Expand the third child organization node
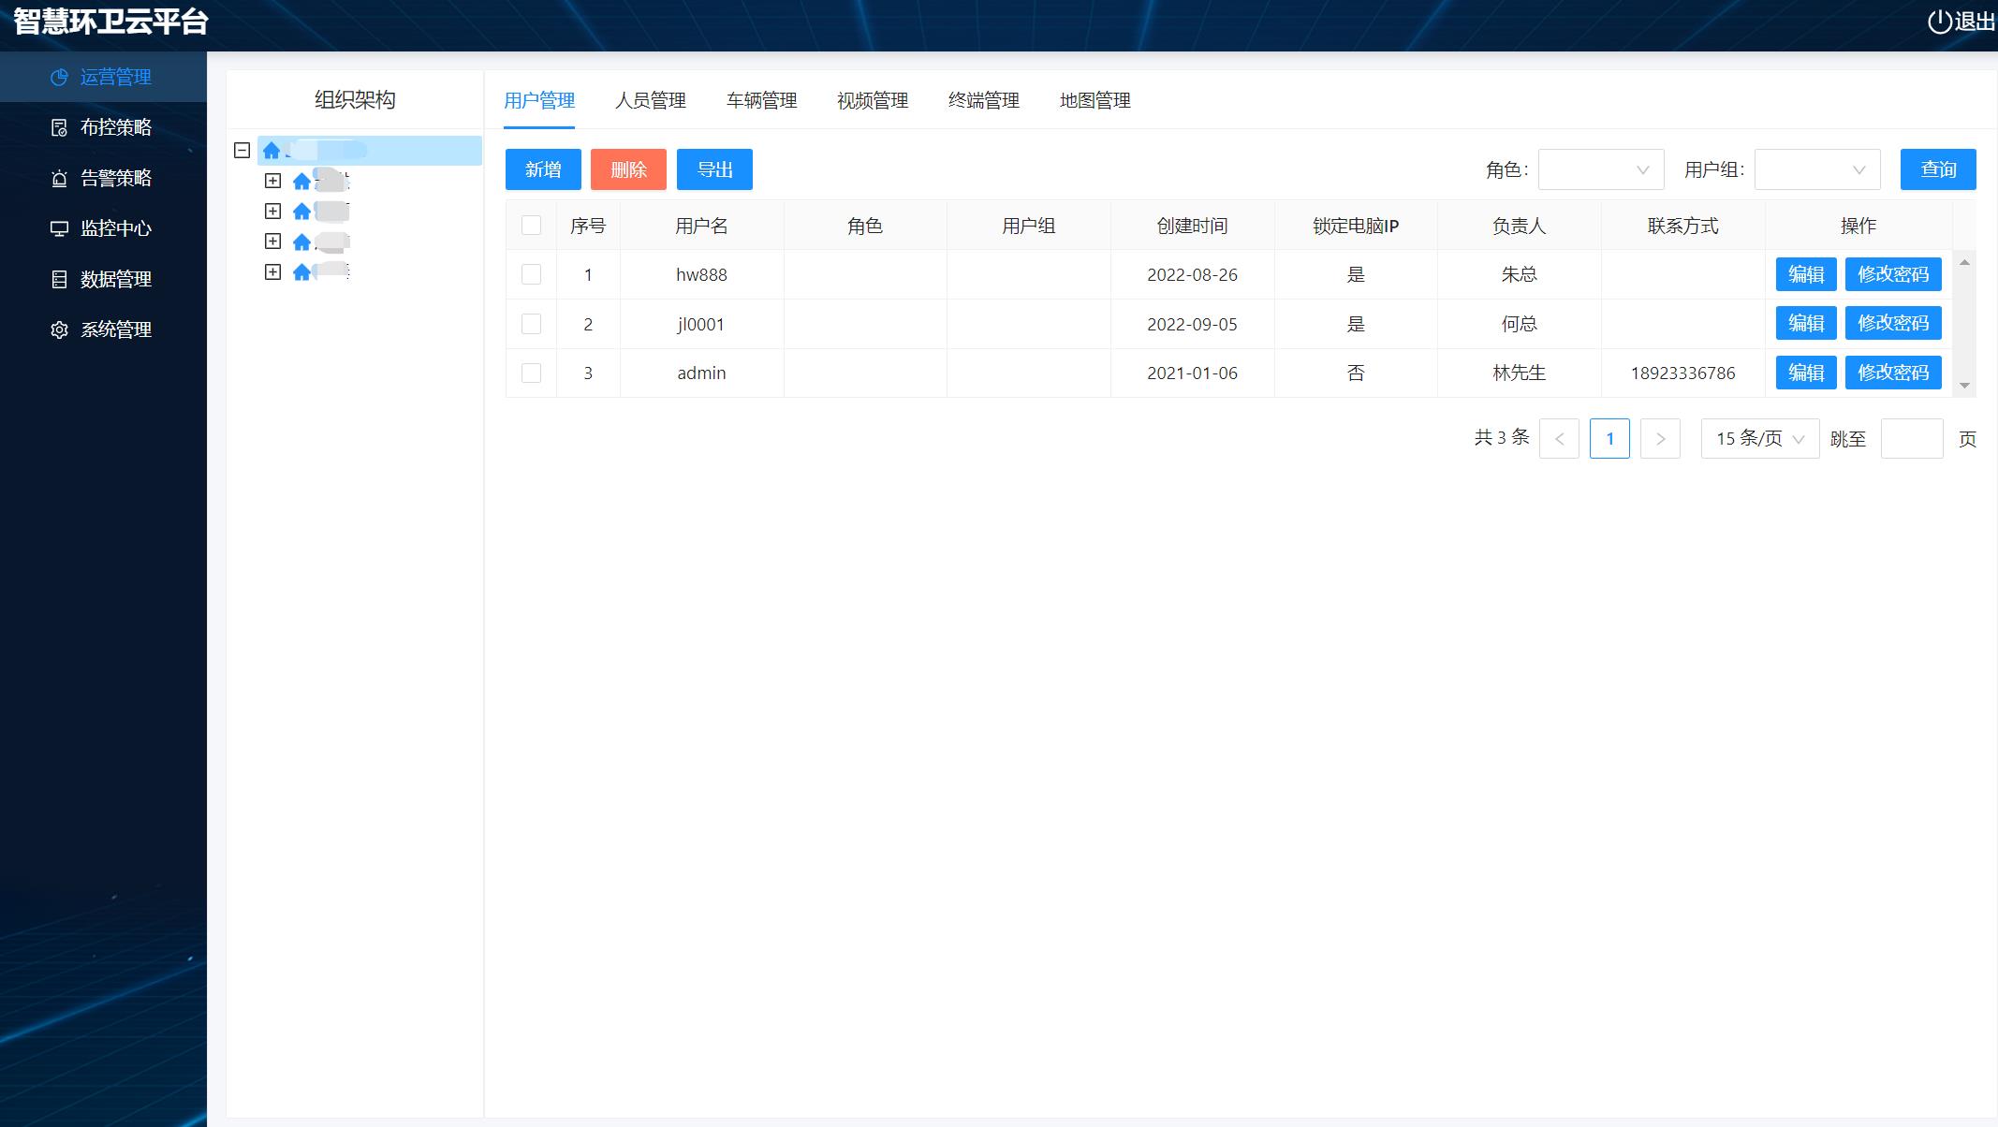The image size is (1998, 1127). [x=272, y=241]
